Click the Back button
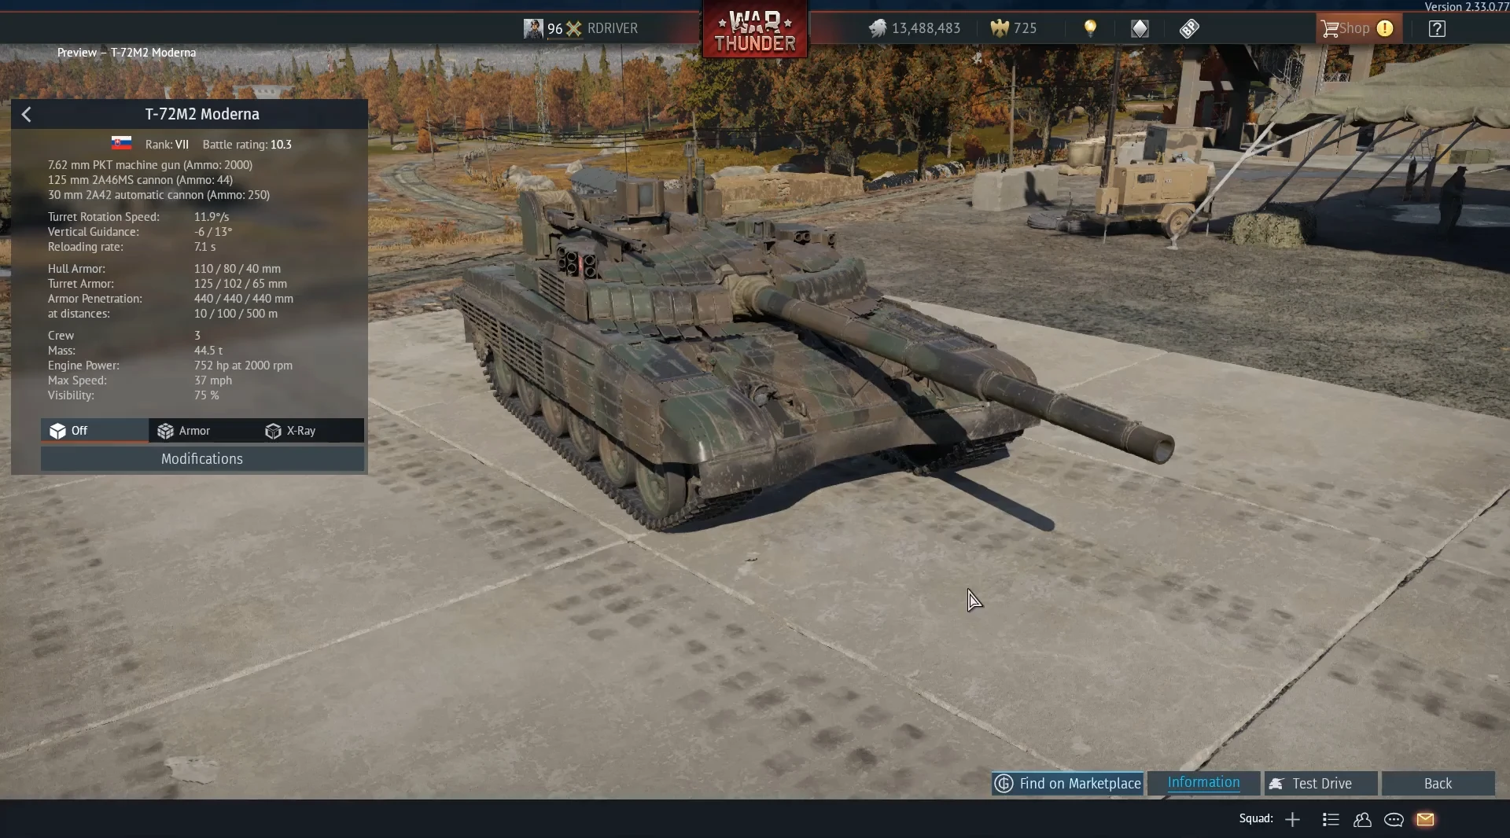 point(1438,783)
